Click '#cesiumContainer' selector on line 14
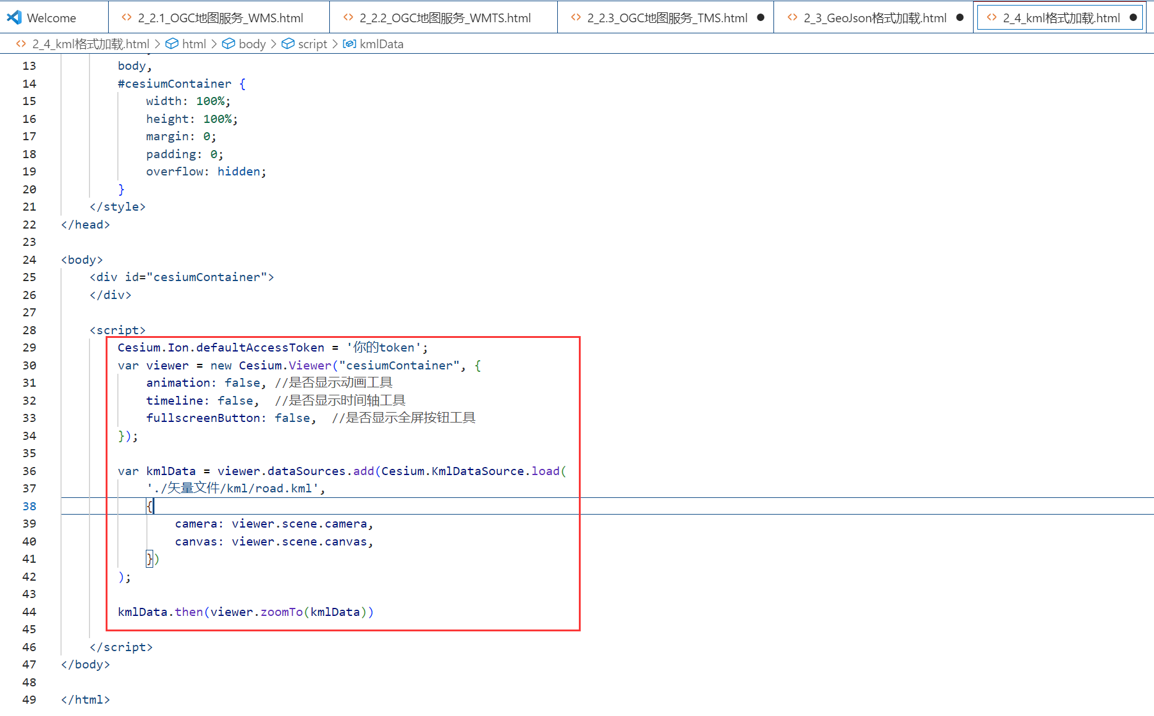Viewport: 1154px width, 716px height. click(174, 83)
